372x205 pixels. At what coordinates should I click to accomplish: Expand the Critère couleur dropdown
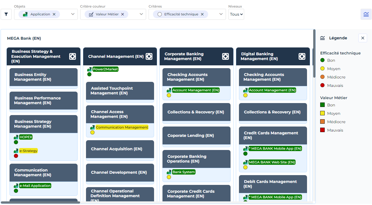141,14
